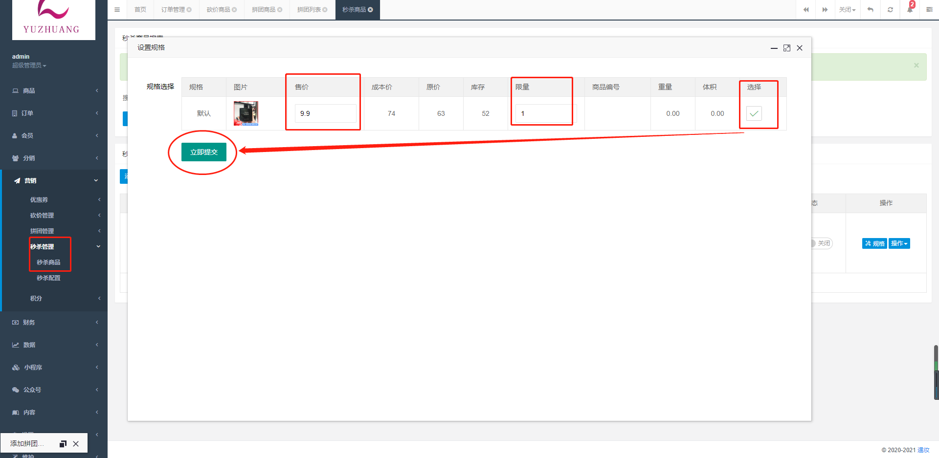Switch to the 砍价商品 tab
The width and height of the screenshot is (939, 458).
[x=218, y=10]
